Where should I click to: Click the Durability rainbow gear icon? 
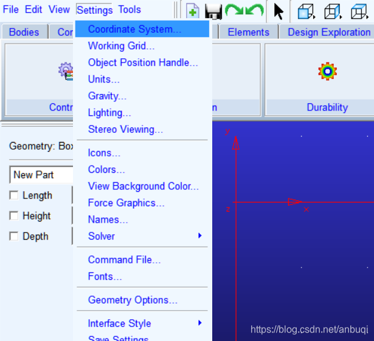tap(328, 71)
